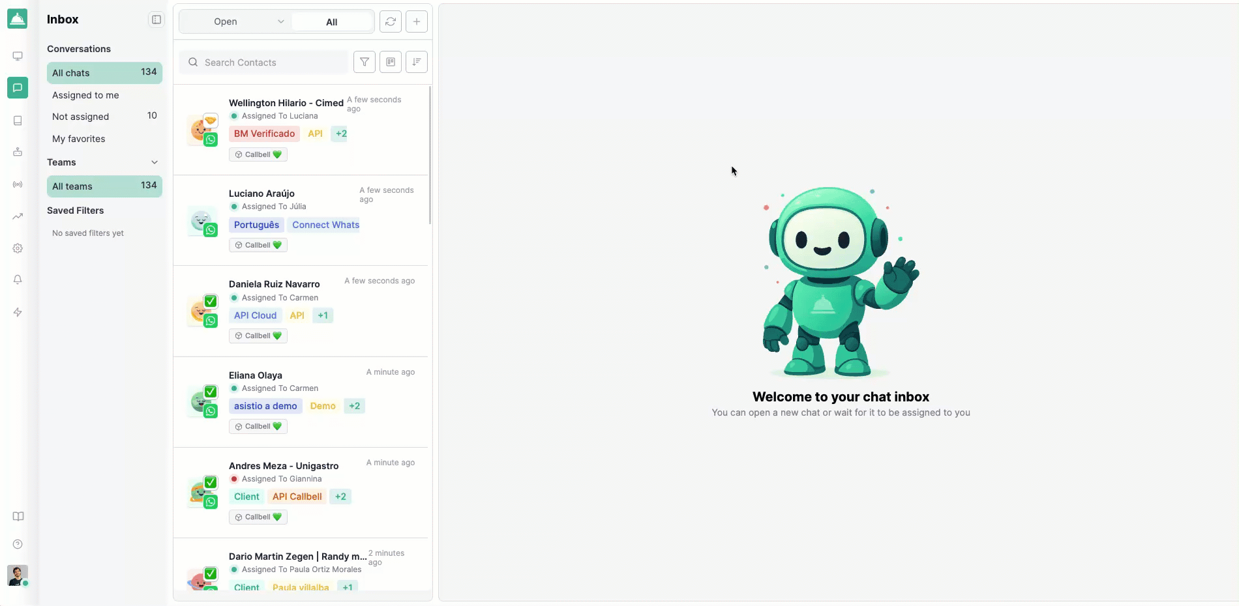
Task: Expand +2 tags on Wellington Hilario chat
Action: tap(341, 134)
